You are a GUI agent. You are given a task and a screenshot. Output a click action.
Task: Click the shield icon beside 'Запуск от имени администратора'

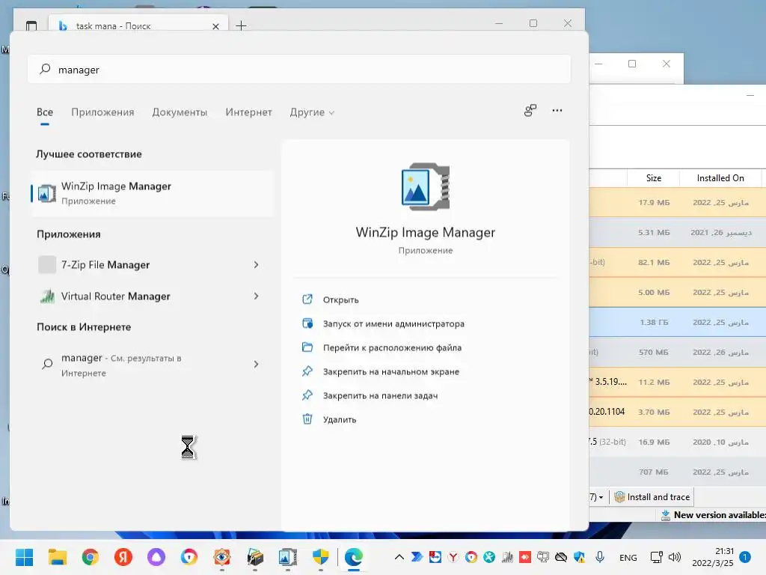pyautogui.click(x=307, y=323)
